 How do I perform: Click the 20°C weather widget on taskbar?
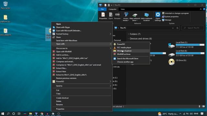pos(168,114)
